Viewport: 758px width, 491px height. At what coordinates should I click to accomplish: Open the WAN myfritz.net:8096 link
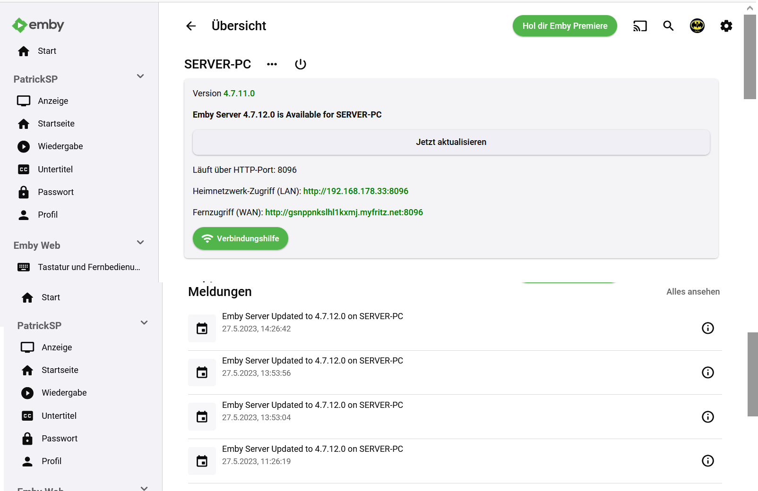[x=344, y=212]
